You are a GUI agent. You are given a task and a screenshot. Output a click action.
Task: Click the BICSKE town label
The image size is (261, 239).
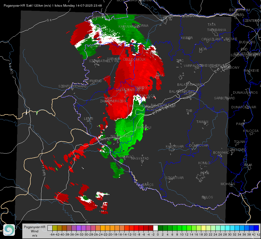pyautogui.click(x=231, y=39)
